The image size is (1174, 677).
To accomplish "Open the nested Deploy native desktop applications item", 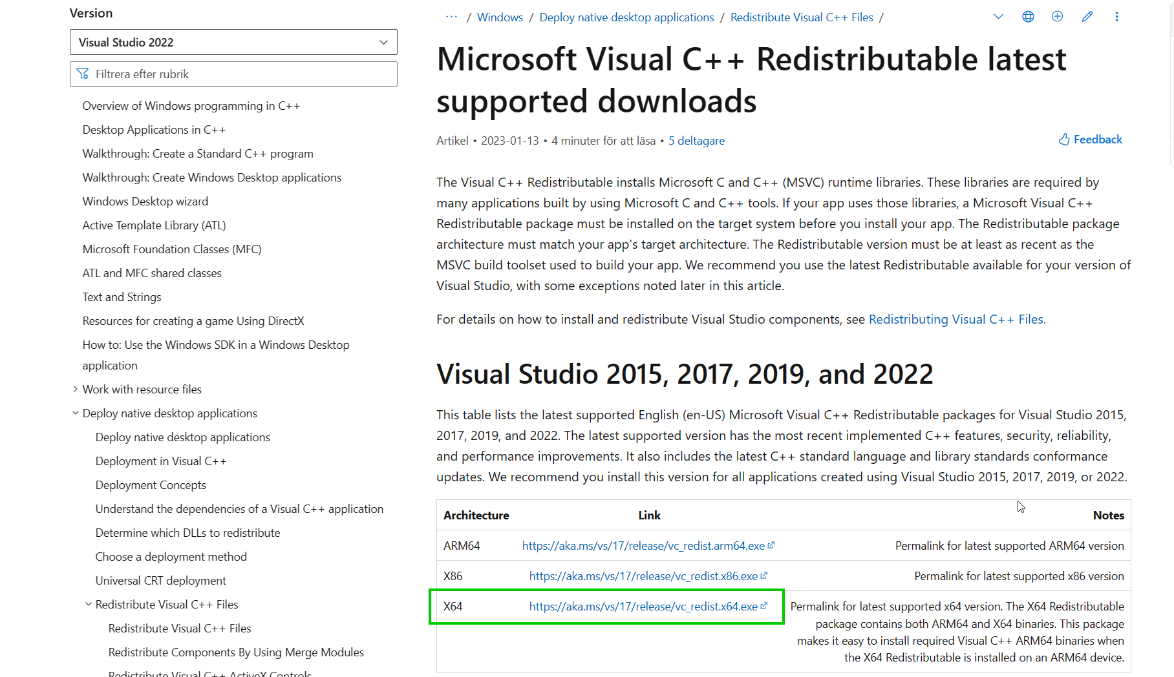I will pos(183,437).
